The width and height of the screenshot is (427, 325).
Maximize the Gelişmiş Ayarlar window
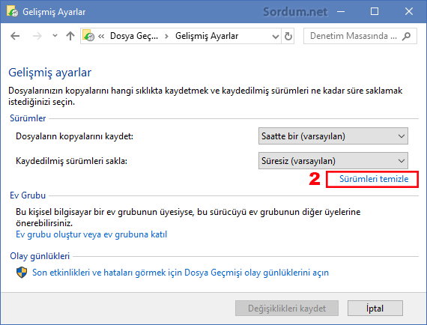pos(375,11)
